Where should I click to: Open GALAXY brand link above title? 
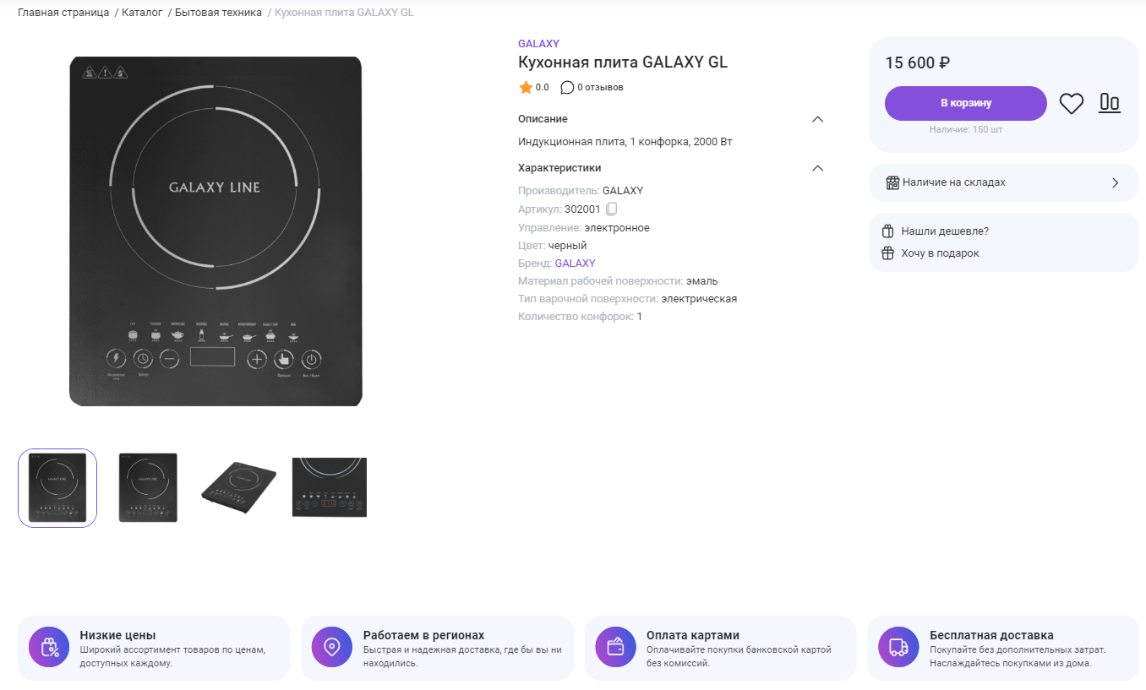point(538,44)
